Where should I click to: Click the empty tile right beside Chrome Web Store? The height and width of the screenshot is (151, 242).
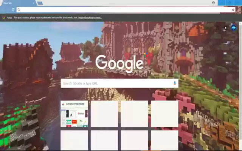[104, 114]
